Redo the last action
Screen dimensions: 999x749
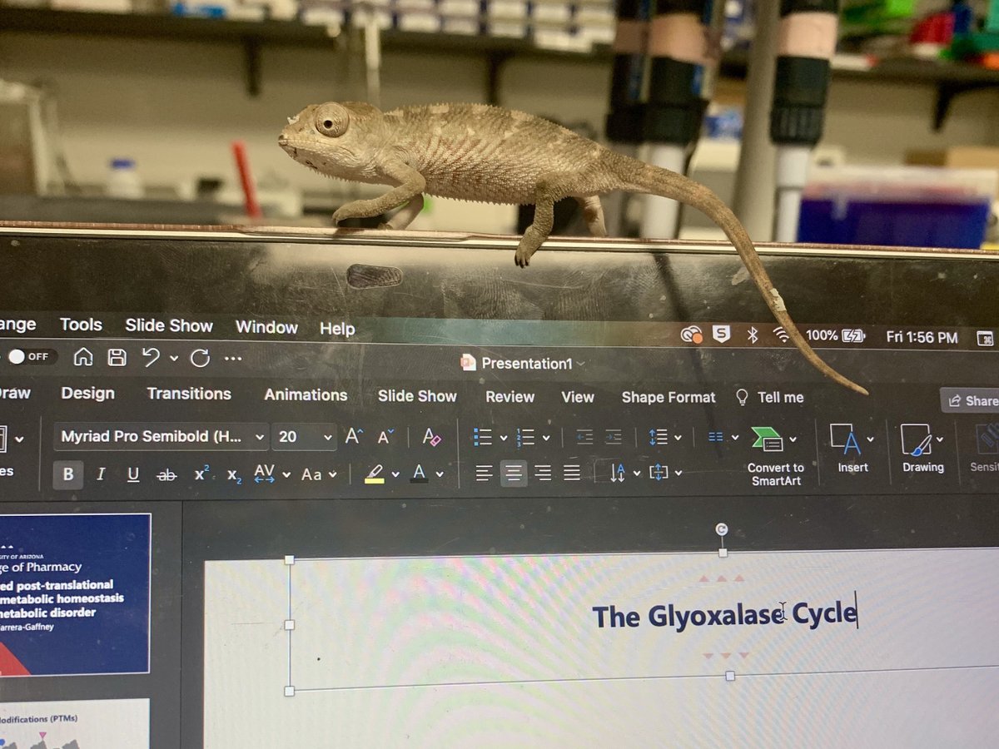pos(200,359)
